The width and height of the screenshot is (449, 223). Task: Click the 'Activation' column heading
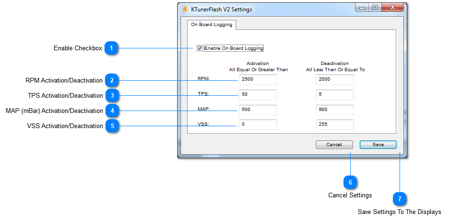[258, 64]
